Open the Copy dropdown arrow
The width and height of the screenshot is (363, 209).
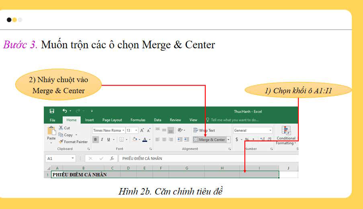pyautogui.click(x=76, y=135)
